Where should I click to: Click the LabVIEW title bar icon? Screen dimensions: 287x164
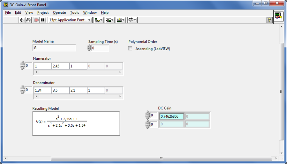(5, 5)
